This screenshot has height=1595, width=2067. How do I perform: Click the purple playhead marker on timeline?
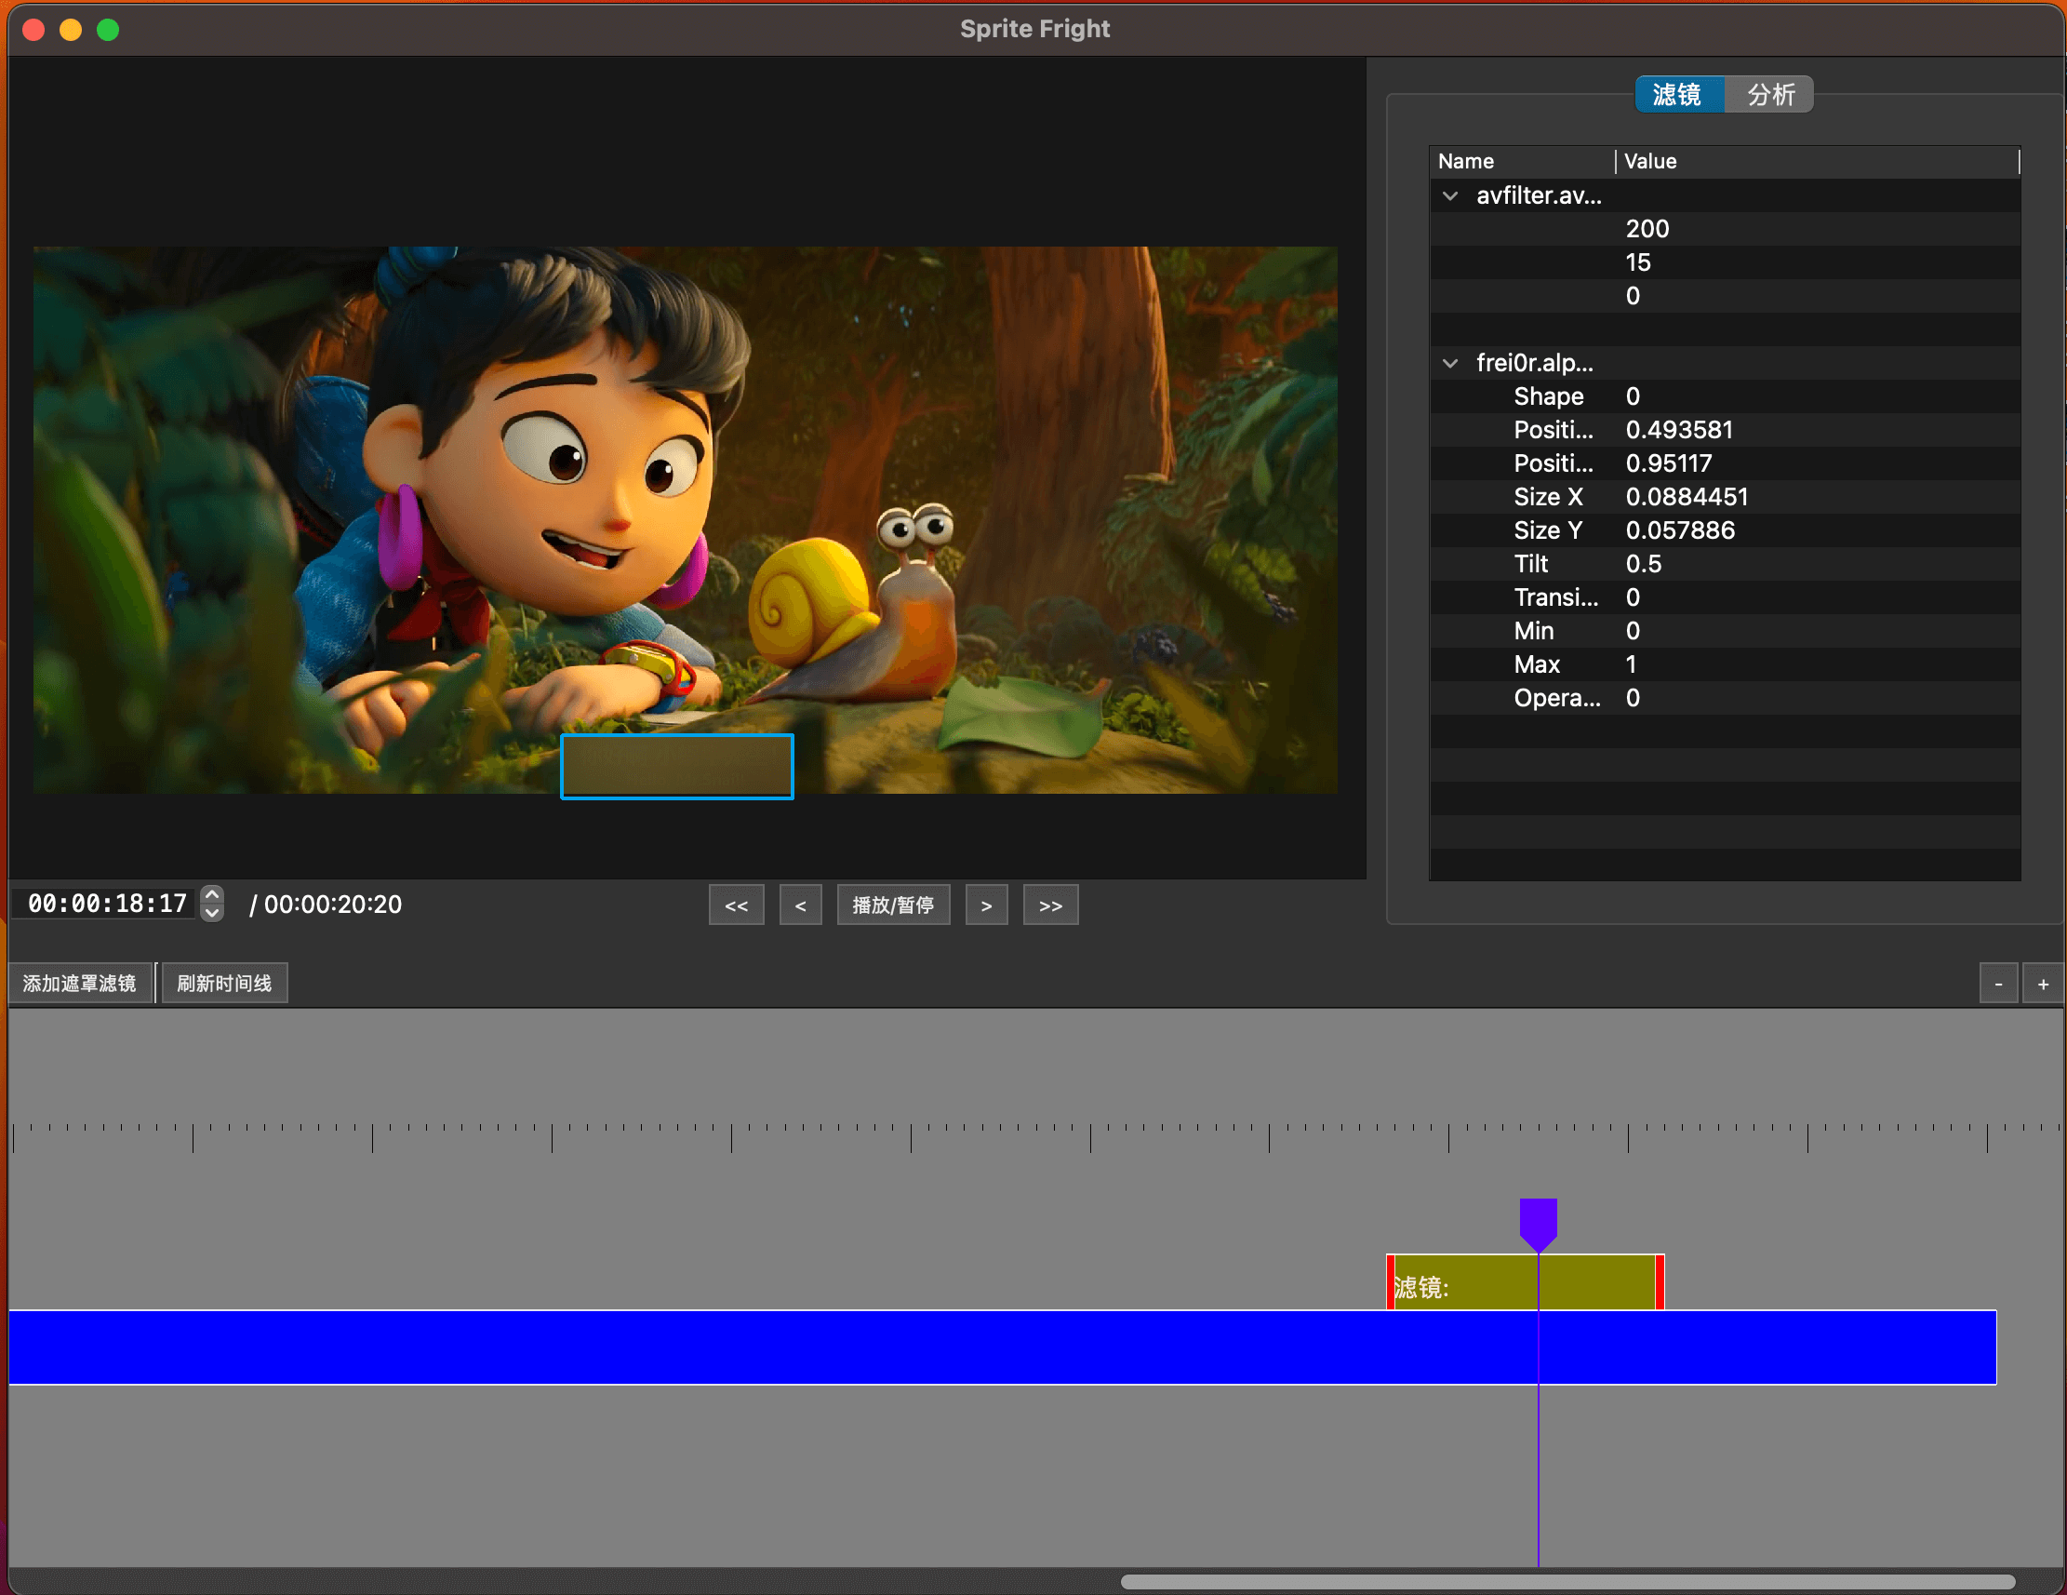[x=1539, y=1224]
